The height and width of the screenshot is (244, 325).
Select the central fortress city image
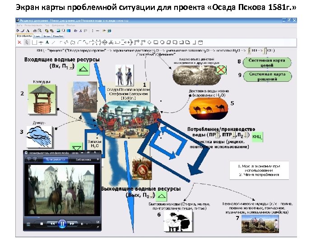tap(129, 119)
